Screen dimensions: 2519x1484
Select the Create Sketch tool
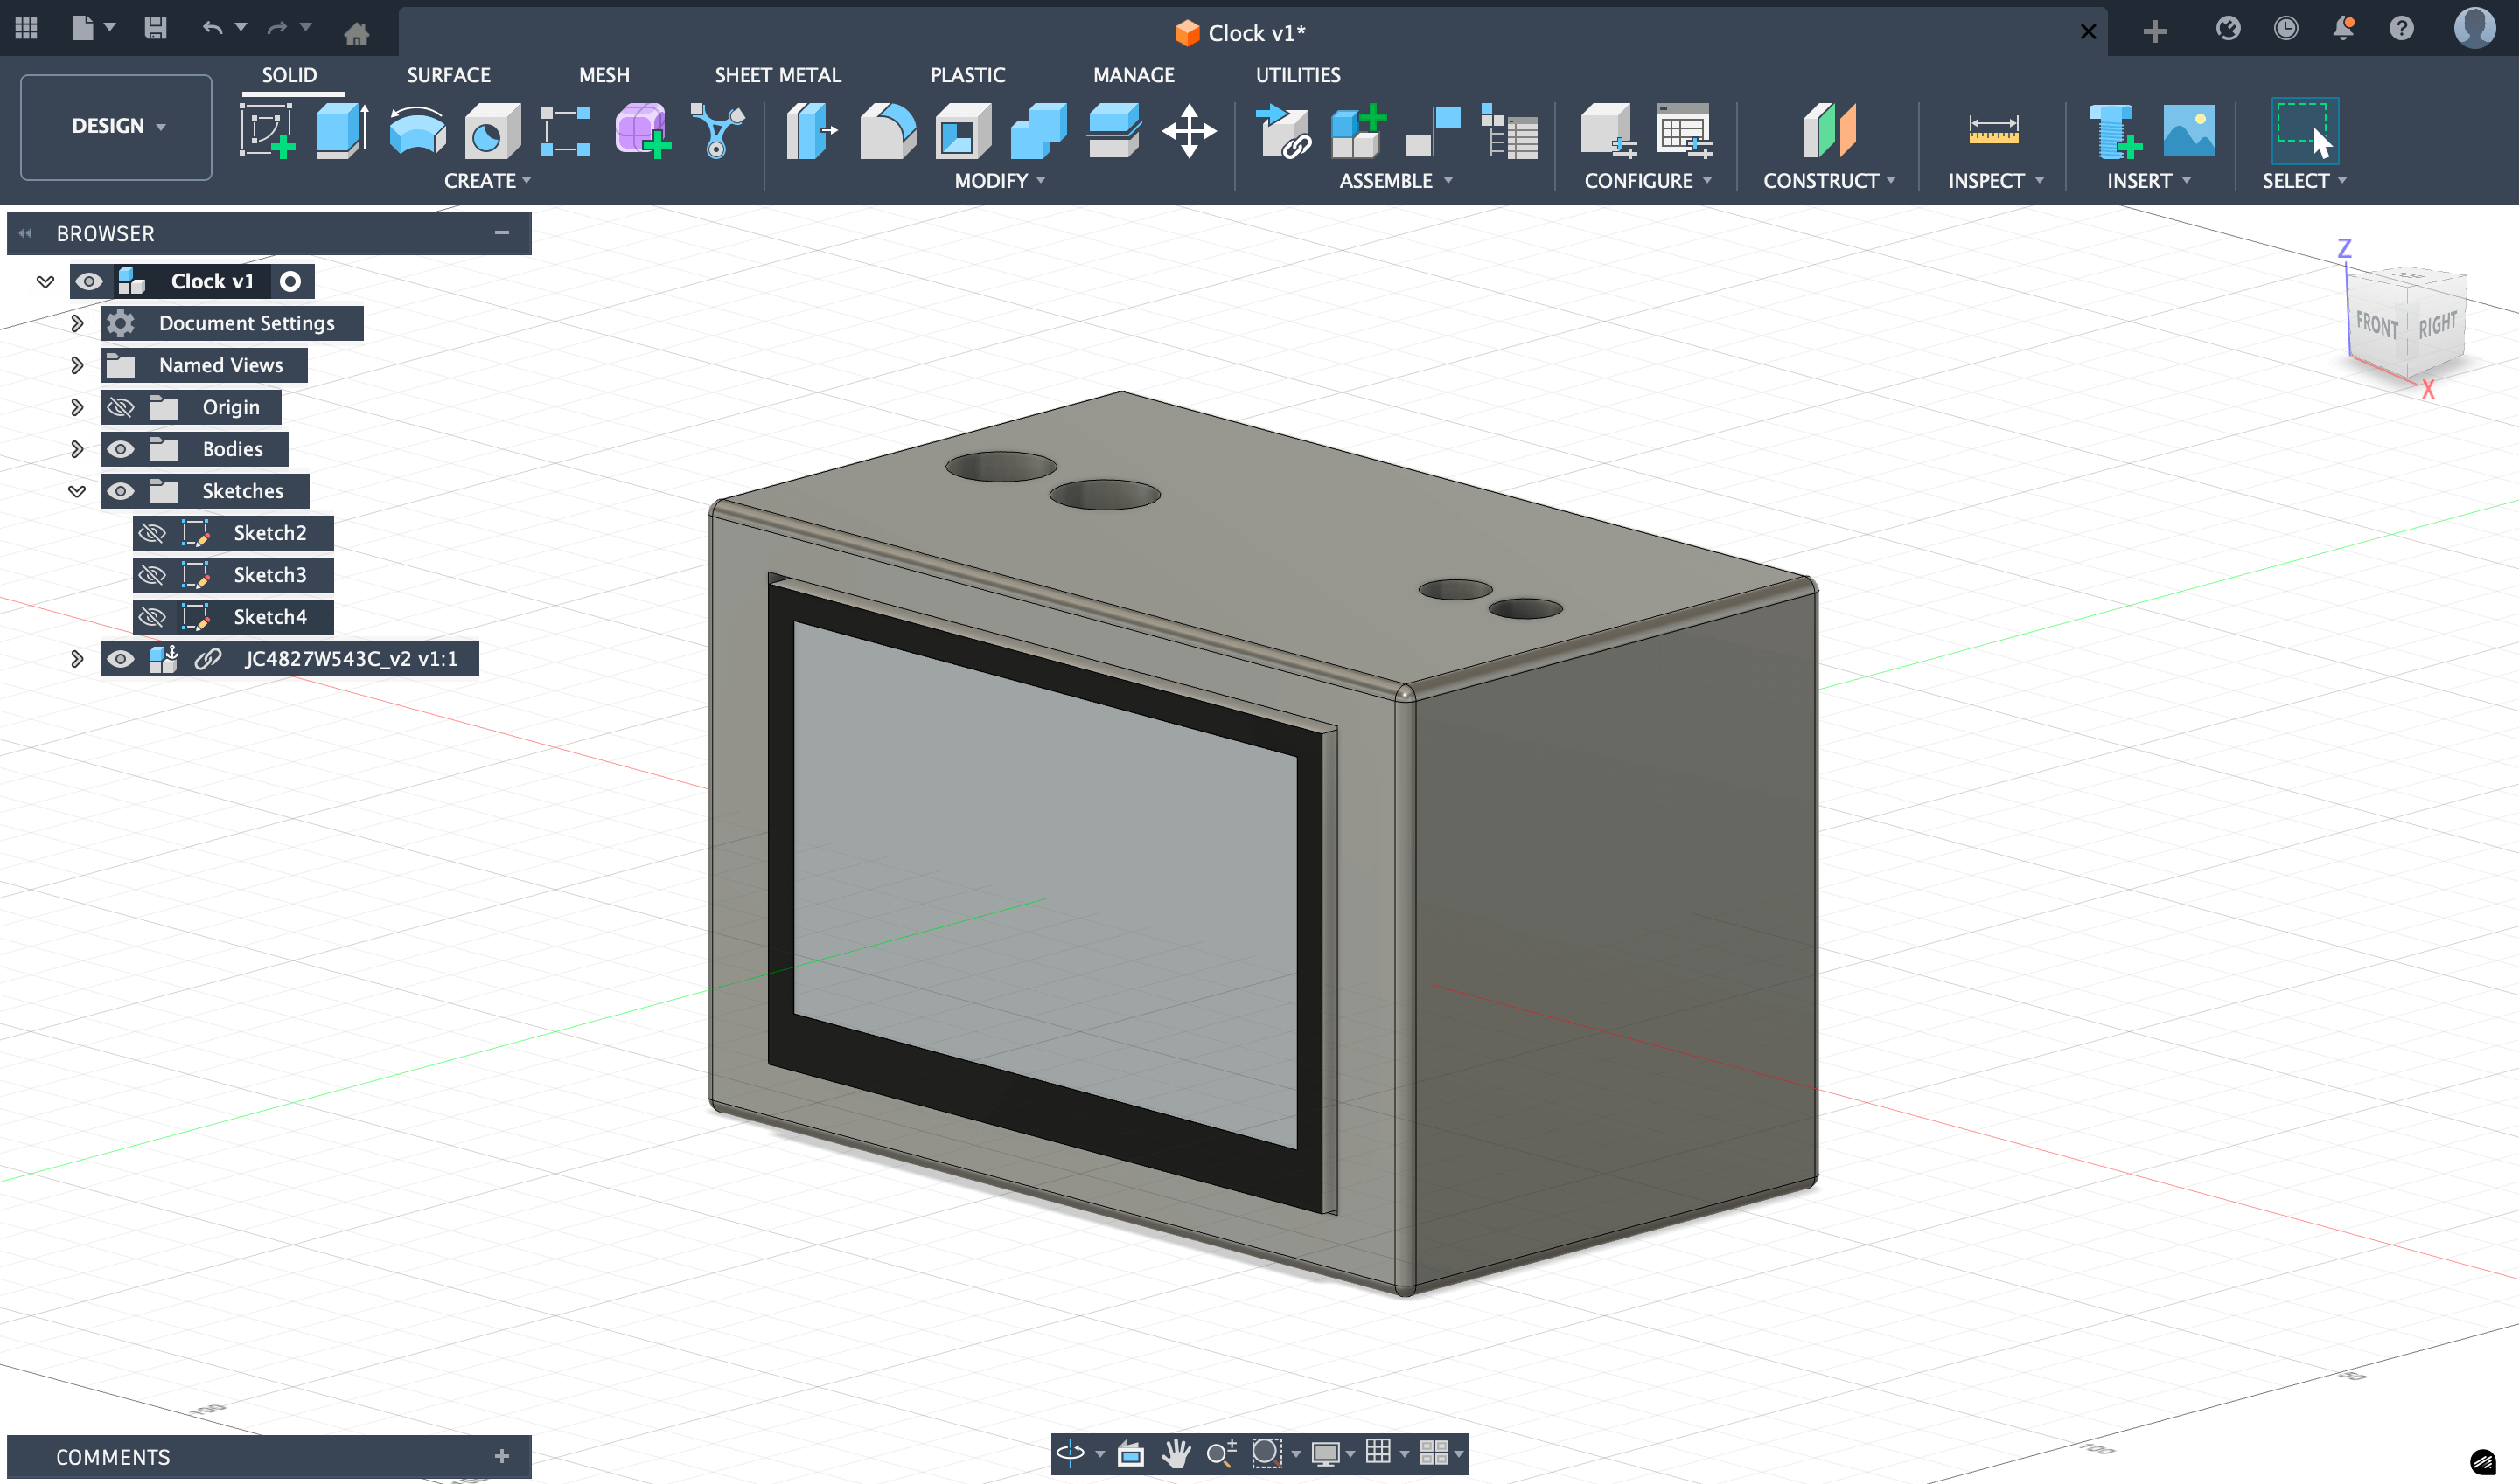coord(266,130)
